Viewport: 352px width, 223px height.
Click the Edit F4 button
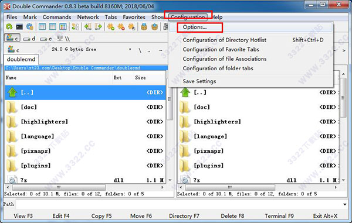tap(61, 216)
